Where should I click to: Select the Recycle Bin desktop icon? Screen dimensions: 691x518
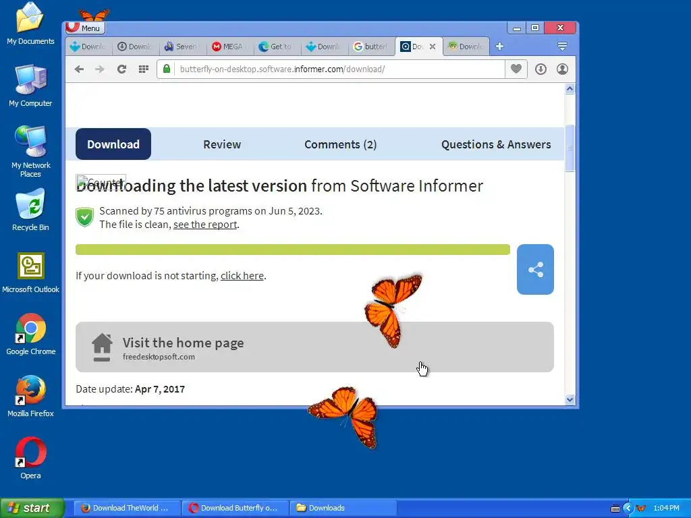(x=30, y=210)
